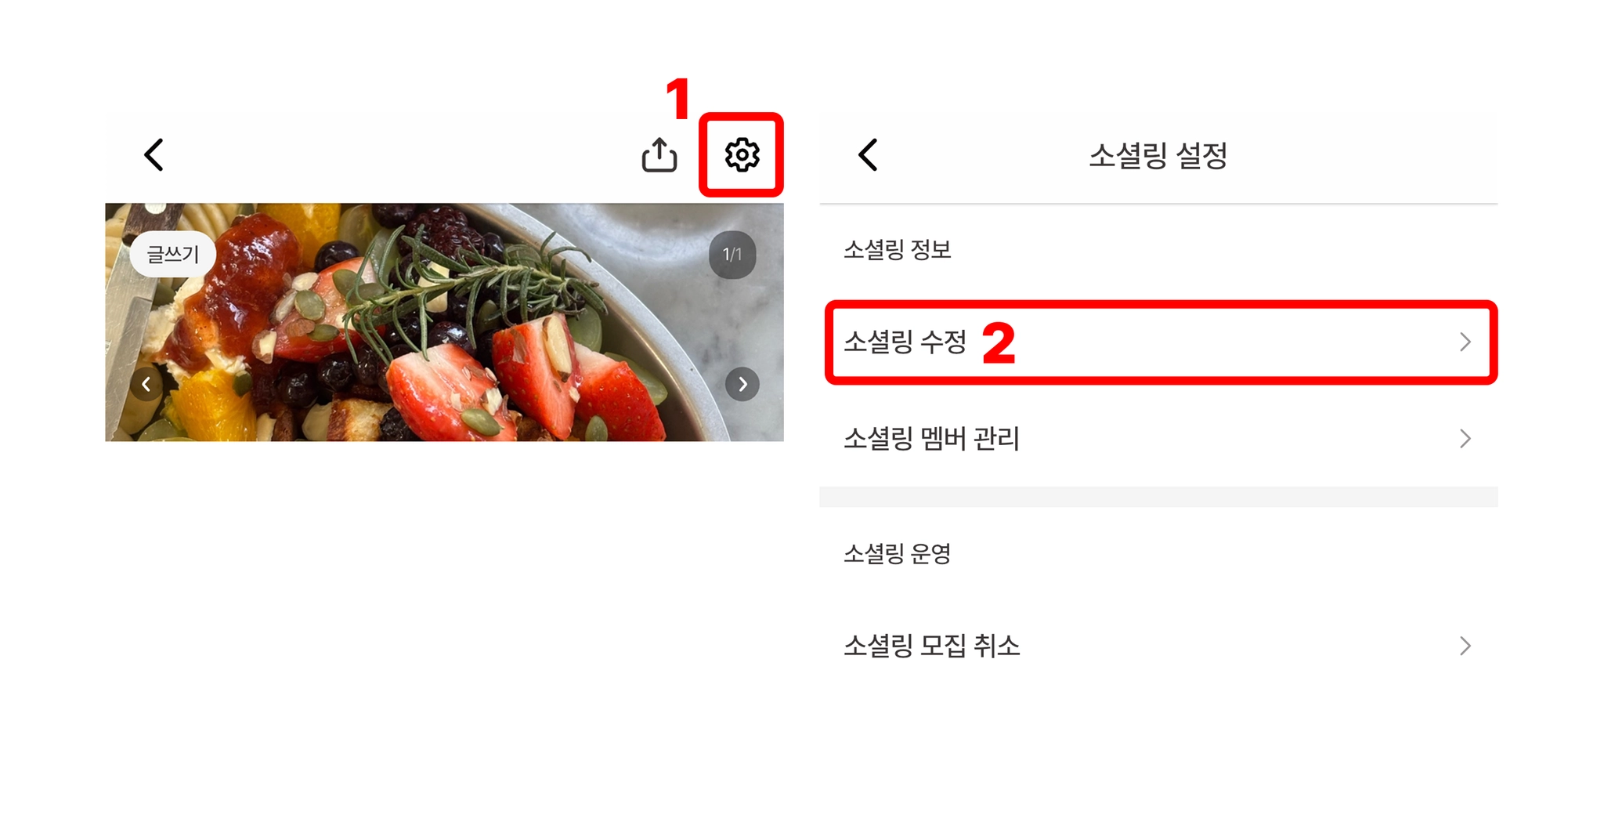Image resolution: width=1604 pixels, height=822 pixels.
Task: Click the 글쓰기 write button
Action: click(173, 254)
